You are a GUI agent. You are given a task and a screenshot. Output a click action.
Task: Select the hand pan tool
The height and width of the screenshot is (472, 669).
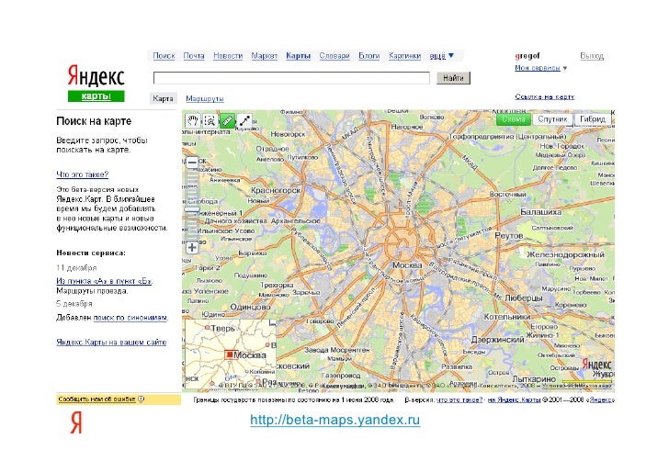[x=192, y=120]
